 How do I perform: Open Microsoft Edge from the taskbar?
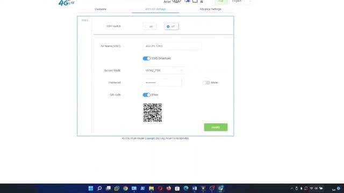(186, 188)
